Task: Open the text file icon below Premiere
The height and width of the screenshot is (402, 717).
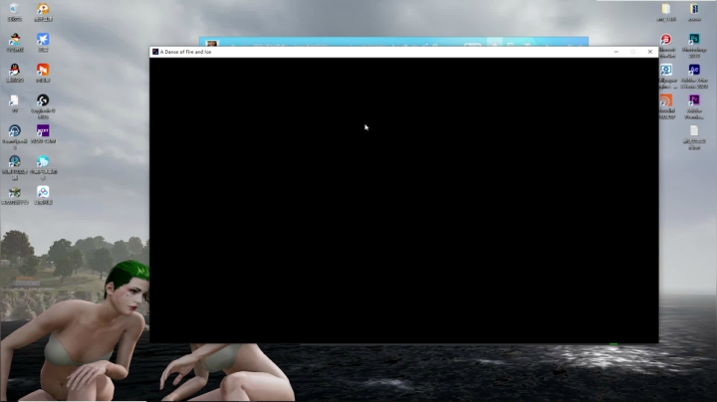Action: coord(694,131)
